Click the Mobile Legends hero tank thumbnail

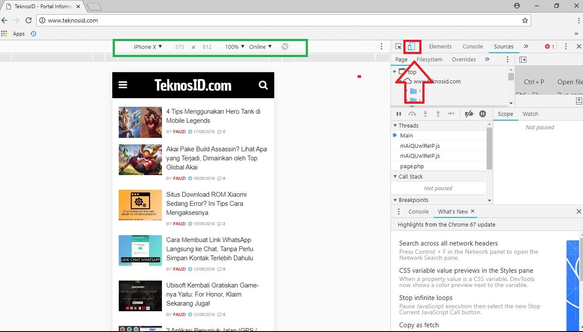point(140,122)
